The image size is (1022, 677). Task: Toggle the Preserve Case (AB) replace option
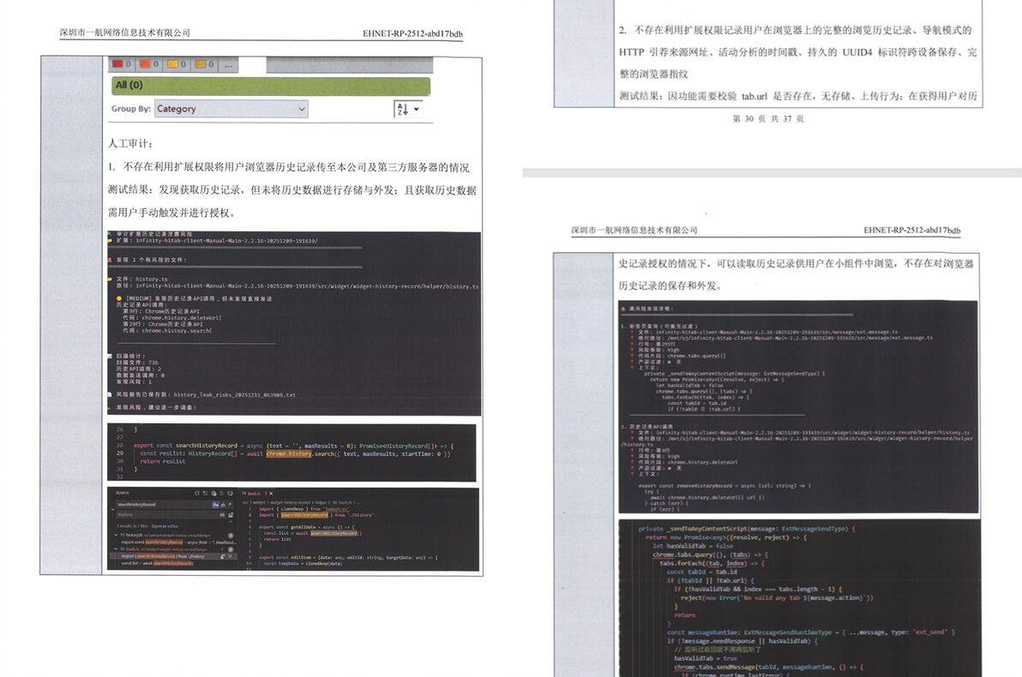click(x=222, y=515)
